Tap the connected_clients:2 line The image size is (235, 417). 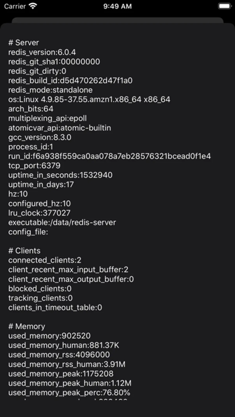(45, 260)
